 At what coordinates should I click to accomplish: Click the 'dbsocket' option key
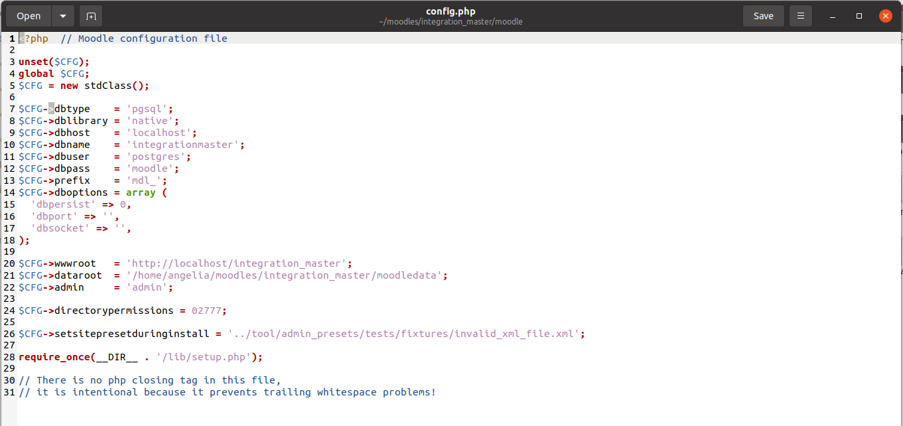pos(60,228)
